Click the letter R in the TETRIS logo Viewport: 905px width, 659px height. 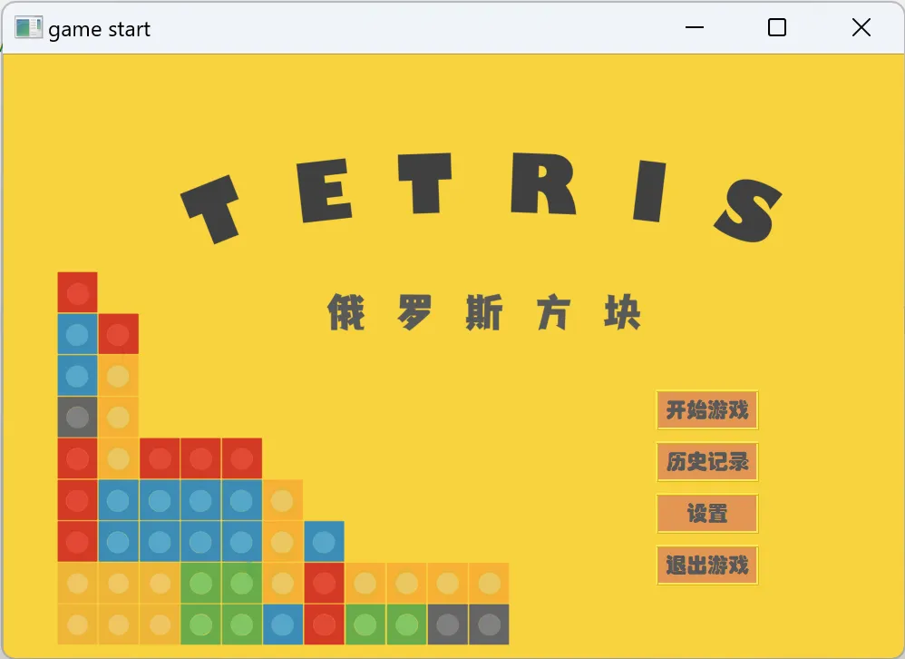point(543,185)
